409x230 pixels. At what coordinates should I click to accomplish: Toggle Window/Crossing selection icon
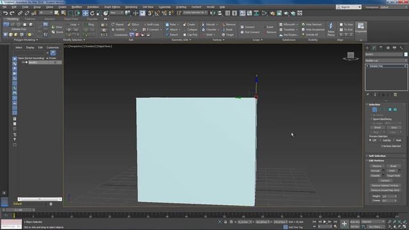(x=77, y=13)
